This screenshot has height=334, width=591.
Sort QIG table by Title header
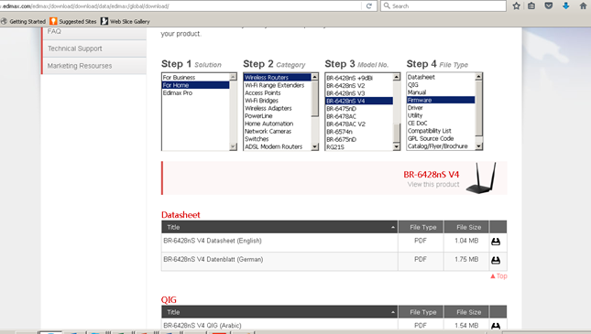tap(279, 312)
